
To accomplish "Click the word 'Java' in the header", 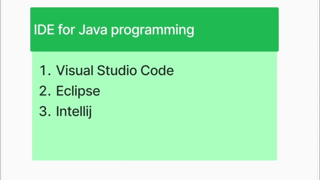I will (93, 29).
